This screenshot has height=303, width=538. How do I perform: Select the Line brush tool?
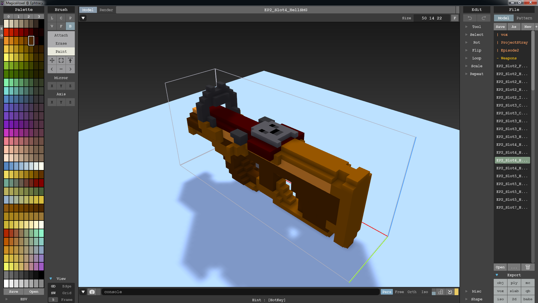click(x=52, y=18)
